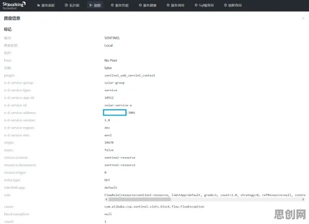309x224 pixels.
Task: Click the highlighted service address box
Action: point(115,113)
